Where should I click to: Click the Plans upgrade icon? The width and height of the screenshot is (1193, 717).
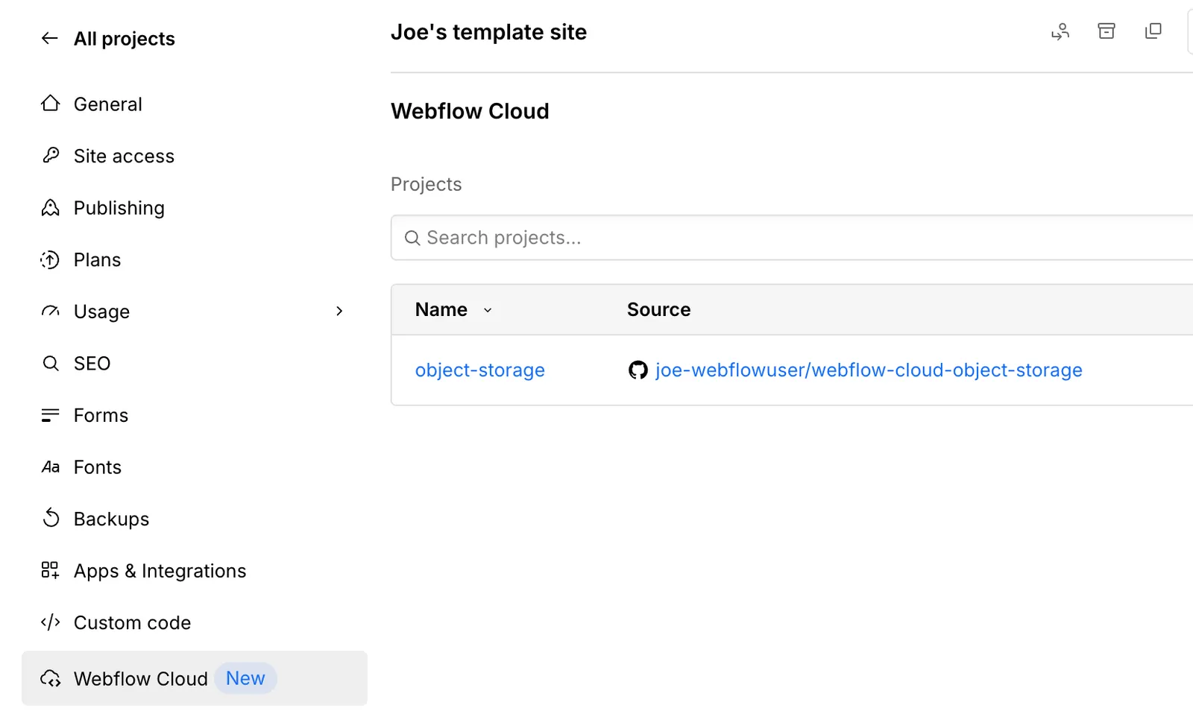50,259
